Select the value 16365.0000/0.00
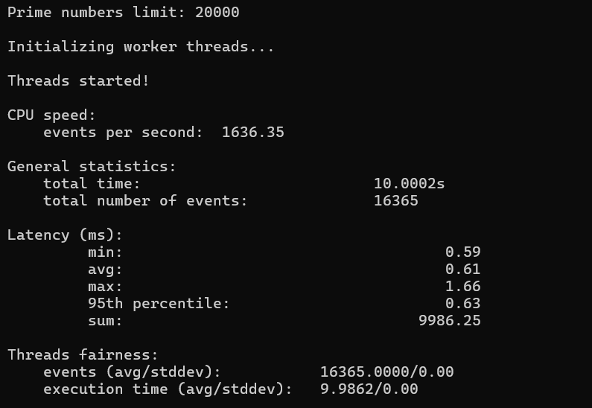Viewport: 592px width, 408px height. [x=387, y=372]
